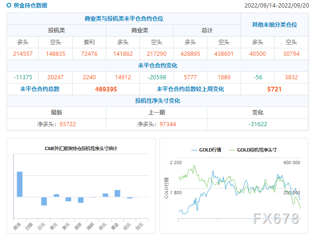
Task: Click the change value -20598
Action: point(156,77)
